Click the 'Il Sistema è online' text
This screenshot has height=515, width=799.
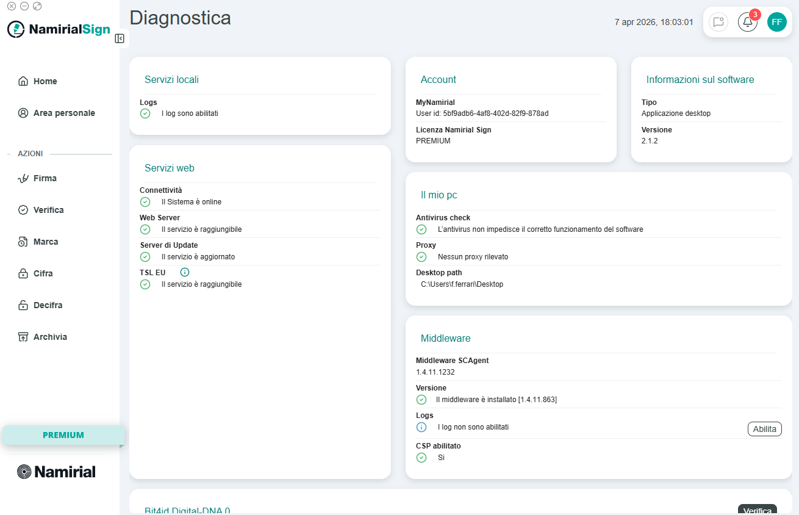click(x=192, y=202)
